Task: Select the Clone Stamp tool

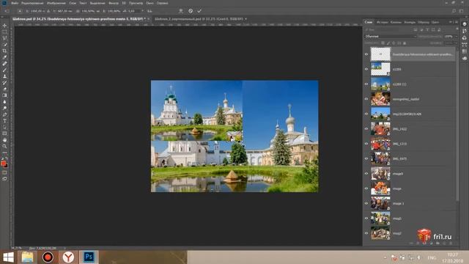Action: tap(4, 76)
